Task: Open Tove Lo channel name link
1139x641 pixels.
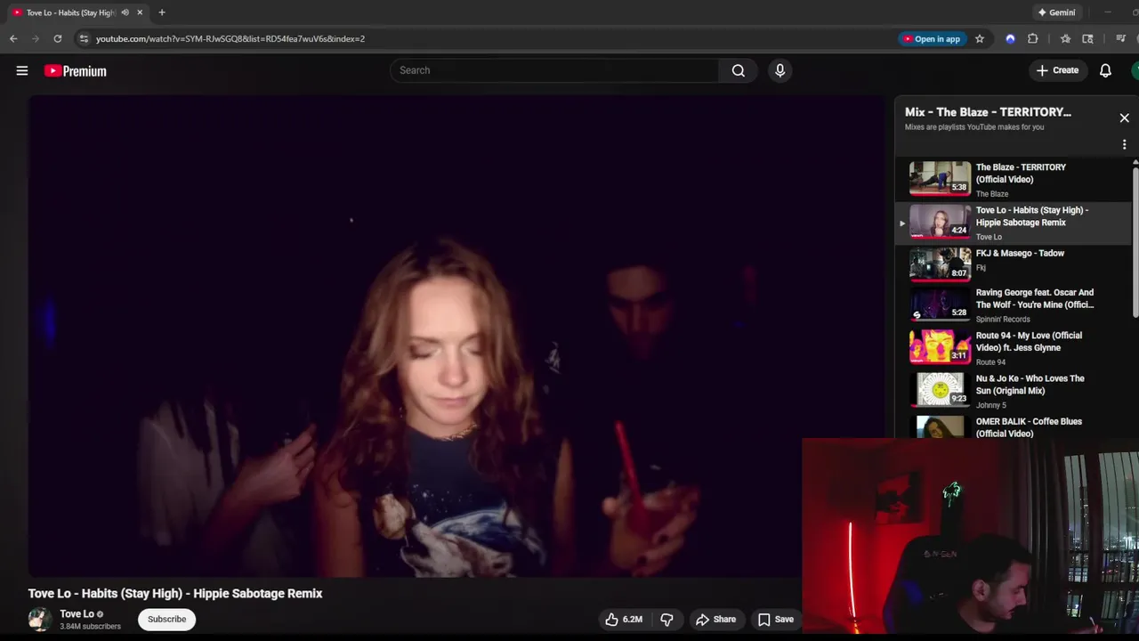Action: [77, 614]
